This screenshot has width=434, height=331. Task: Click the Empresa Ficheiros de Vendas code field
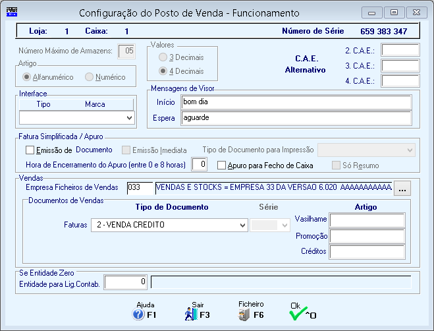[140, 188]
